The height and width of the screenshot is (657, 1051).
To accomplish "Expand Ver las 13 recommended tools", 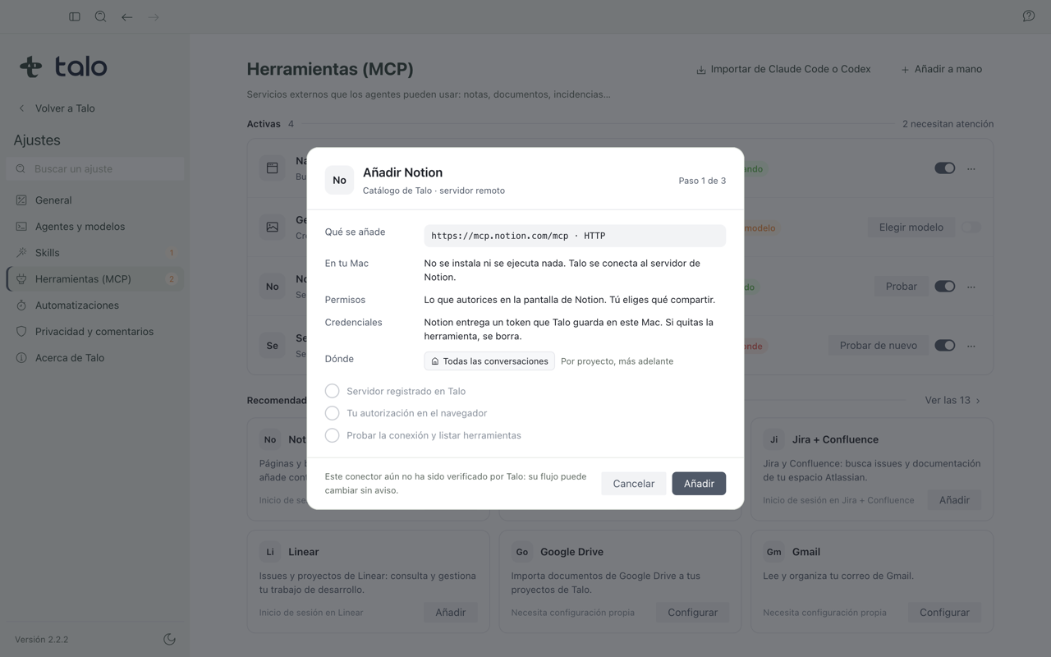I will point(952,400).
